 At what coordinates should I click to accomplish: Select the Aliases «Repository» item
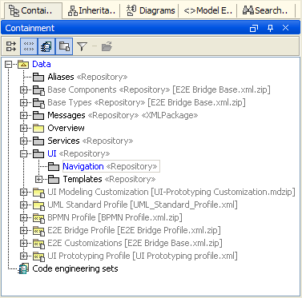(87, 77)
